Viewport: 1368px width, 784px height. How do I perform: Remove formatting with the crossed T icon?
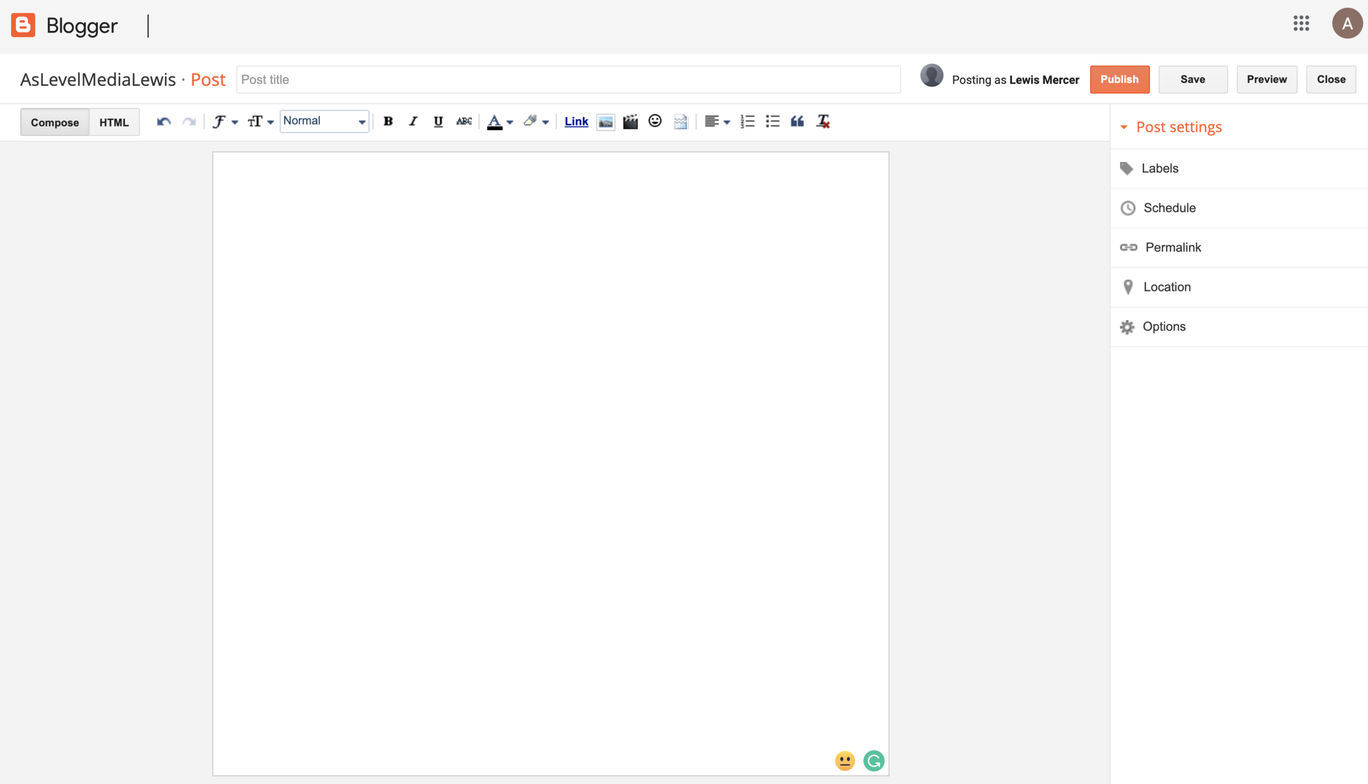(823, 121)
